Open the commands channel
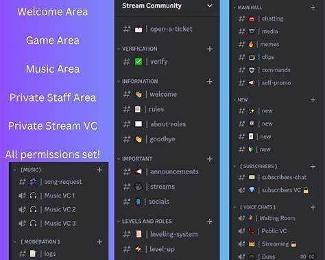Screen dimensions: 325x260 point(276,70)
